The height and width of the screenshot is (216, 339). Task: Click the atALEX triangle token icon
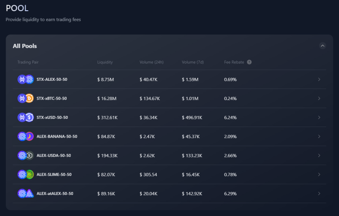29,193
